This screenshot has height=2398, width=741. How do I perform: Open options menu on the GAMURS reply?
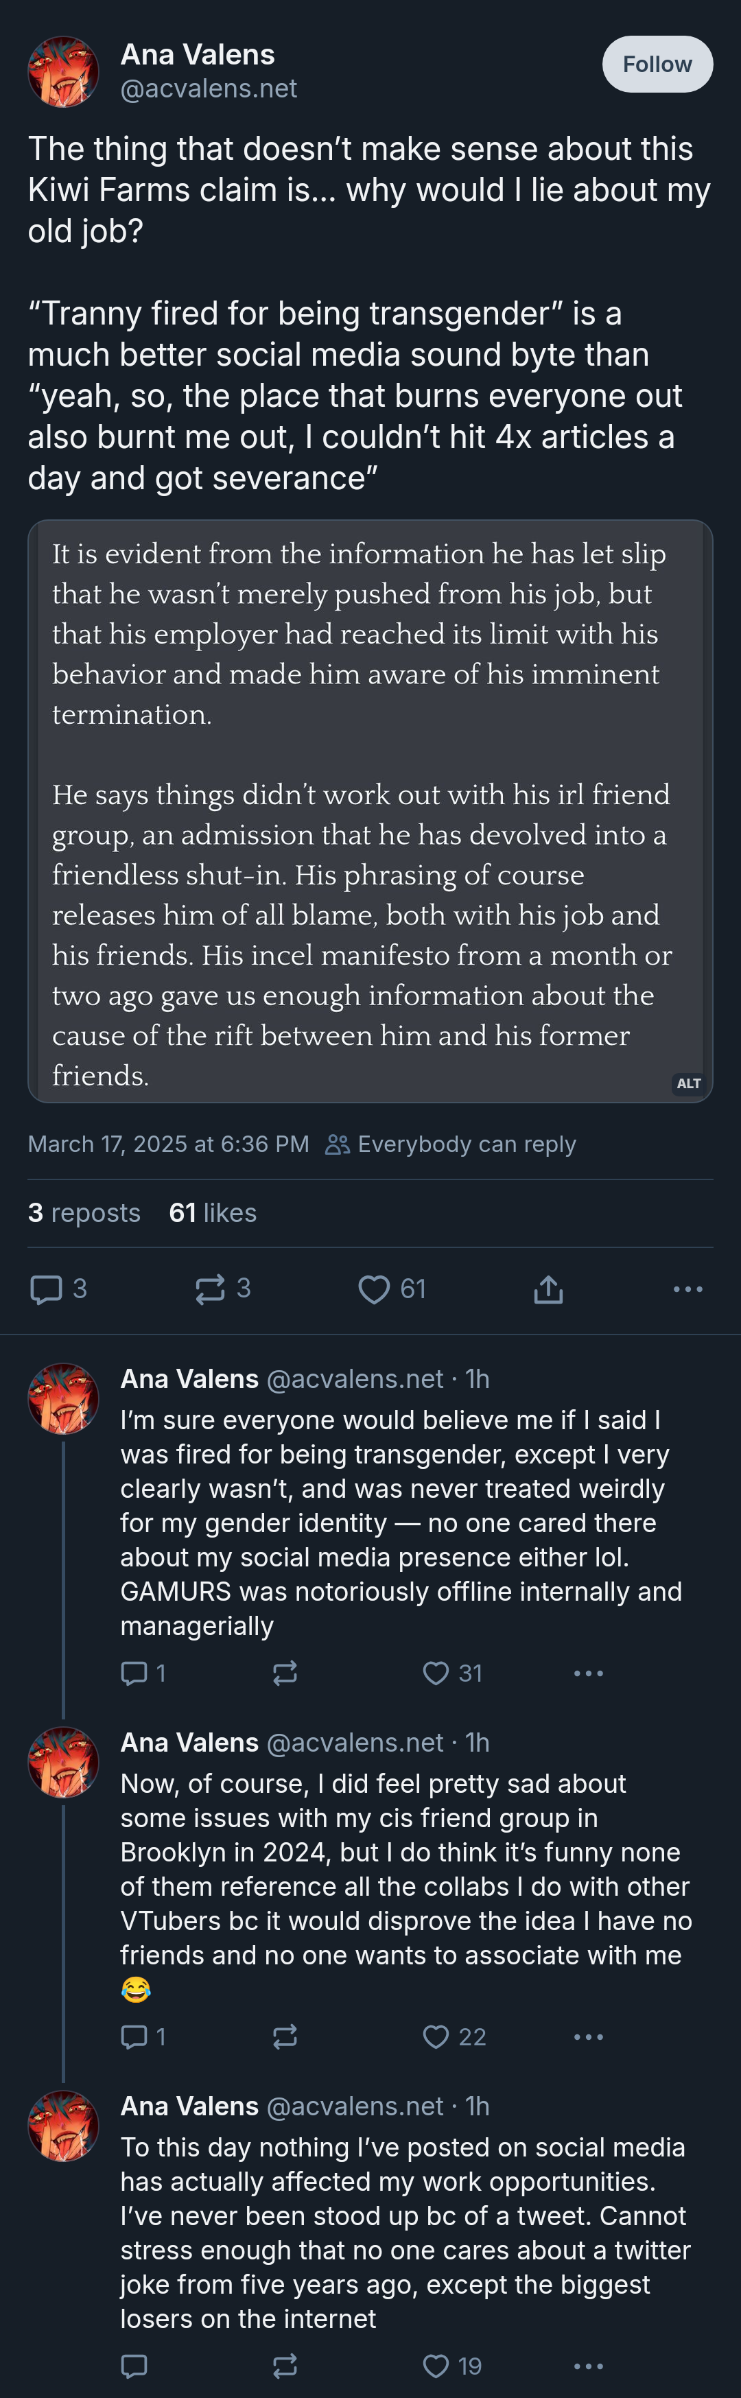[x=588, y=1673]
